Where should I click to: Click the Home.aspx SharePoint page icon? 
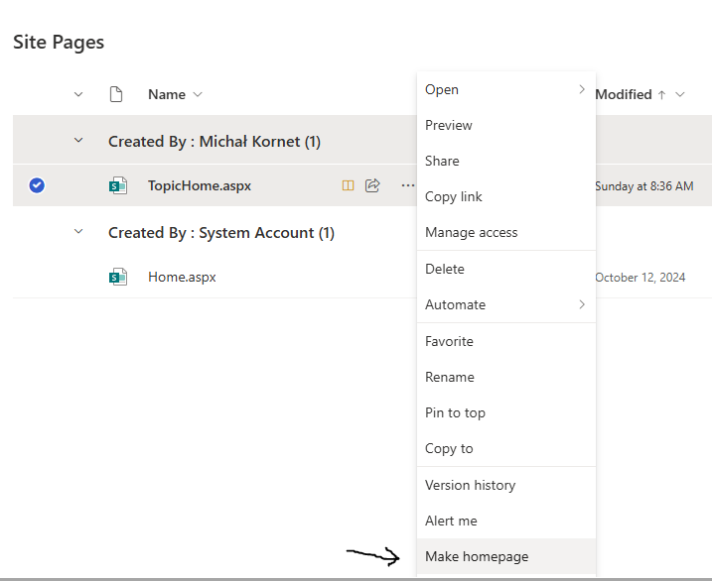click(x=118, y=278)
